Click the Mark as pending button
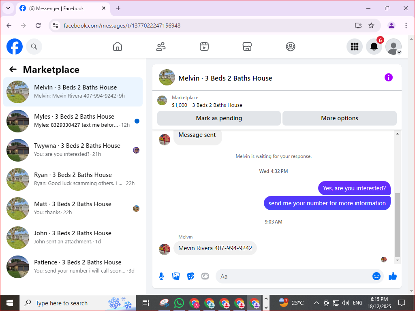Viewport: 415px width, 311px height. (219, 118)
